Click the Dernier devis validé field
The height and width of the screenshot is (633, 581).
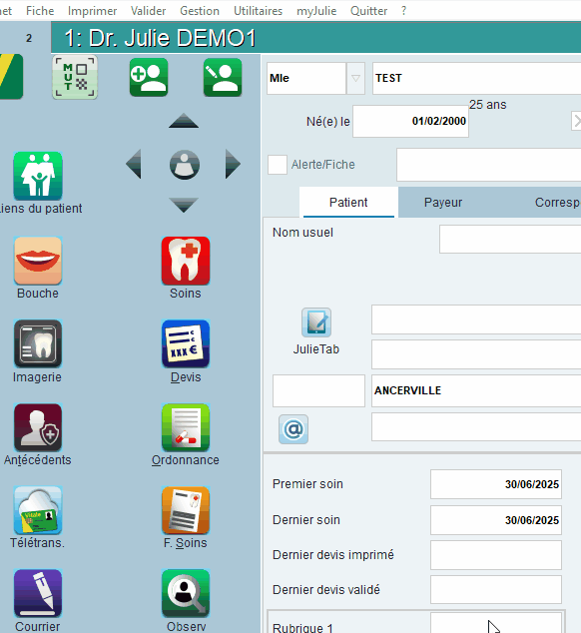496,590
